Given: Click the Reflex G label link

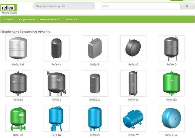Looking at the screenshot, I should (x=171, y=64).
